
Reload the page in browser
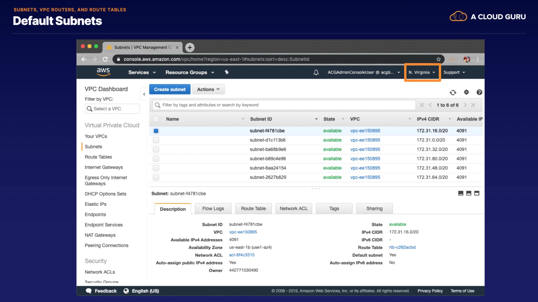coord(105,59)
